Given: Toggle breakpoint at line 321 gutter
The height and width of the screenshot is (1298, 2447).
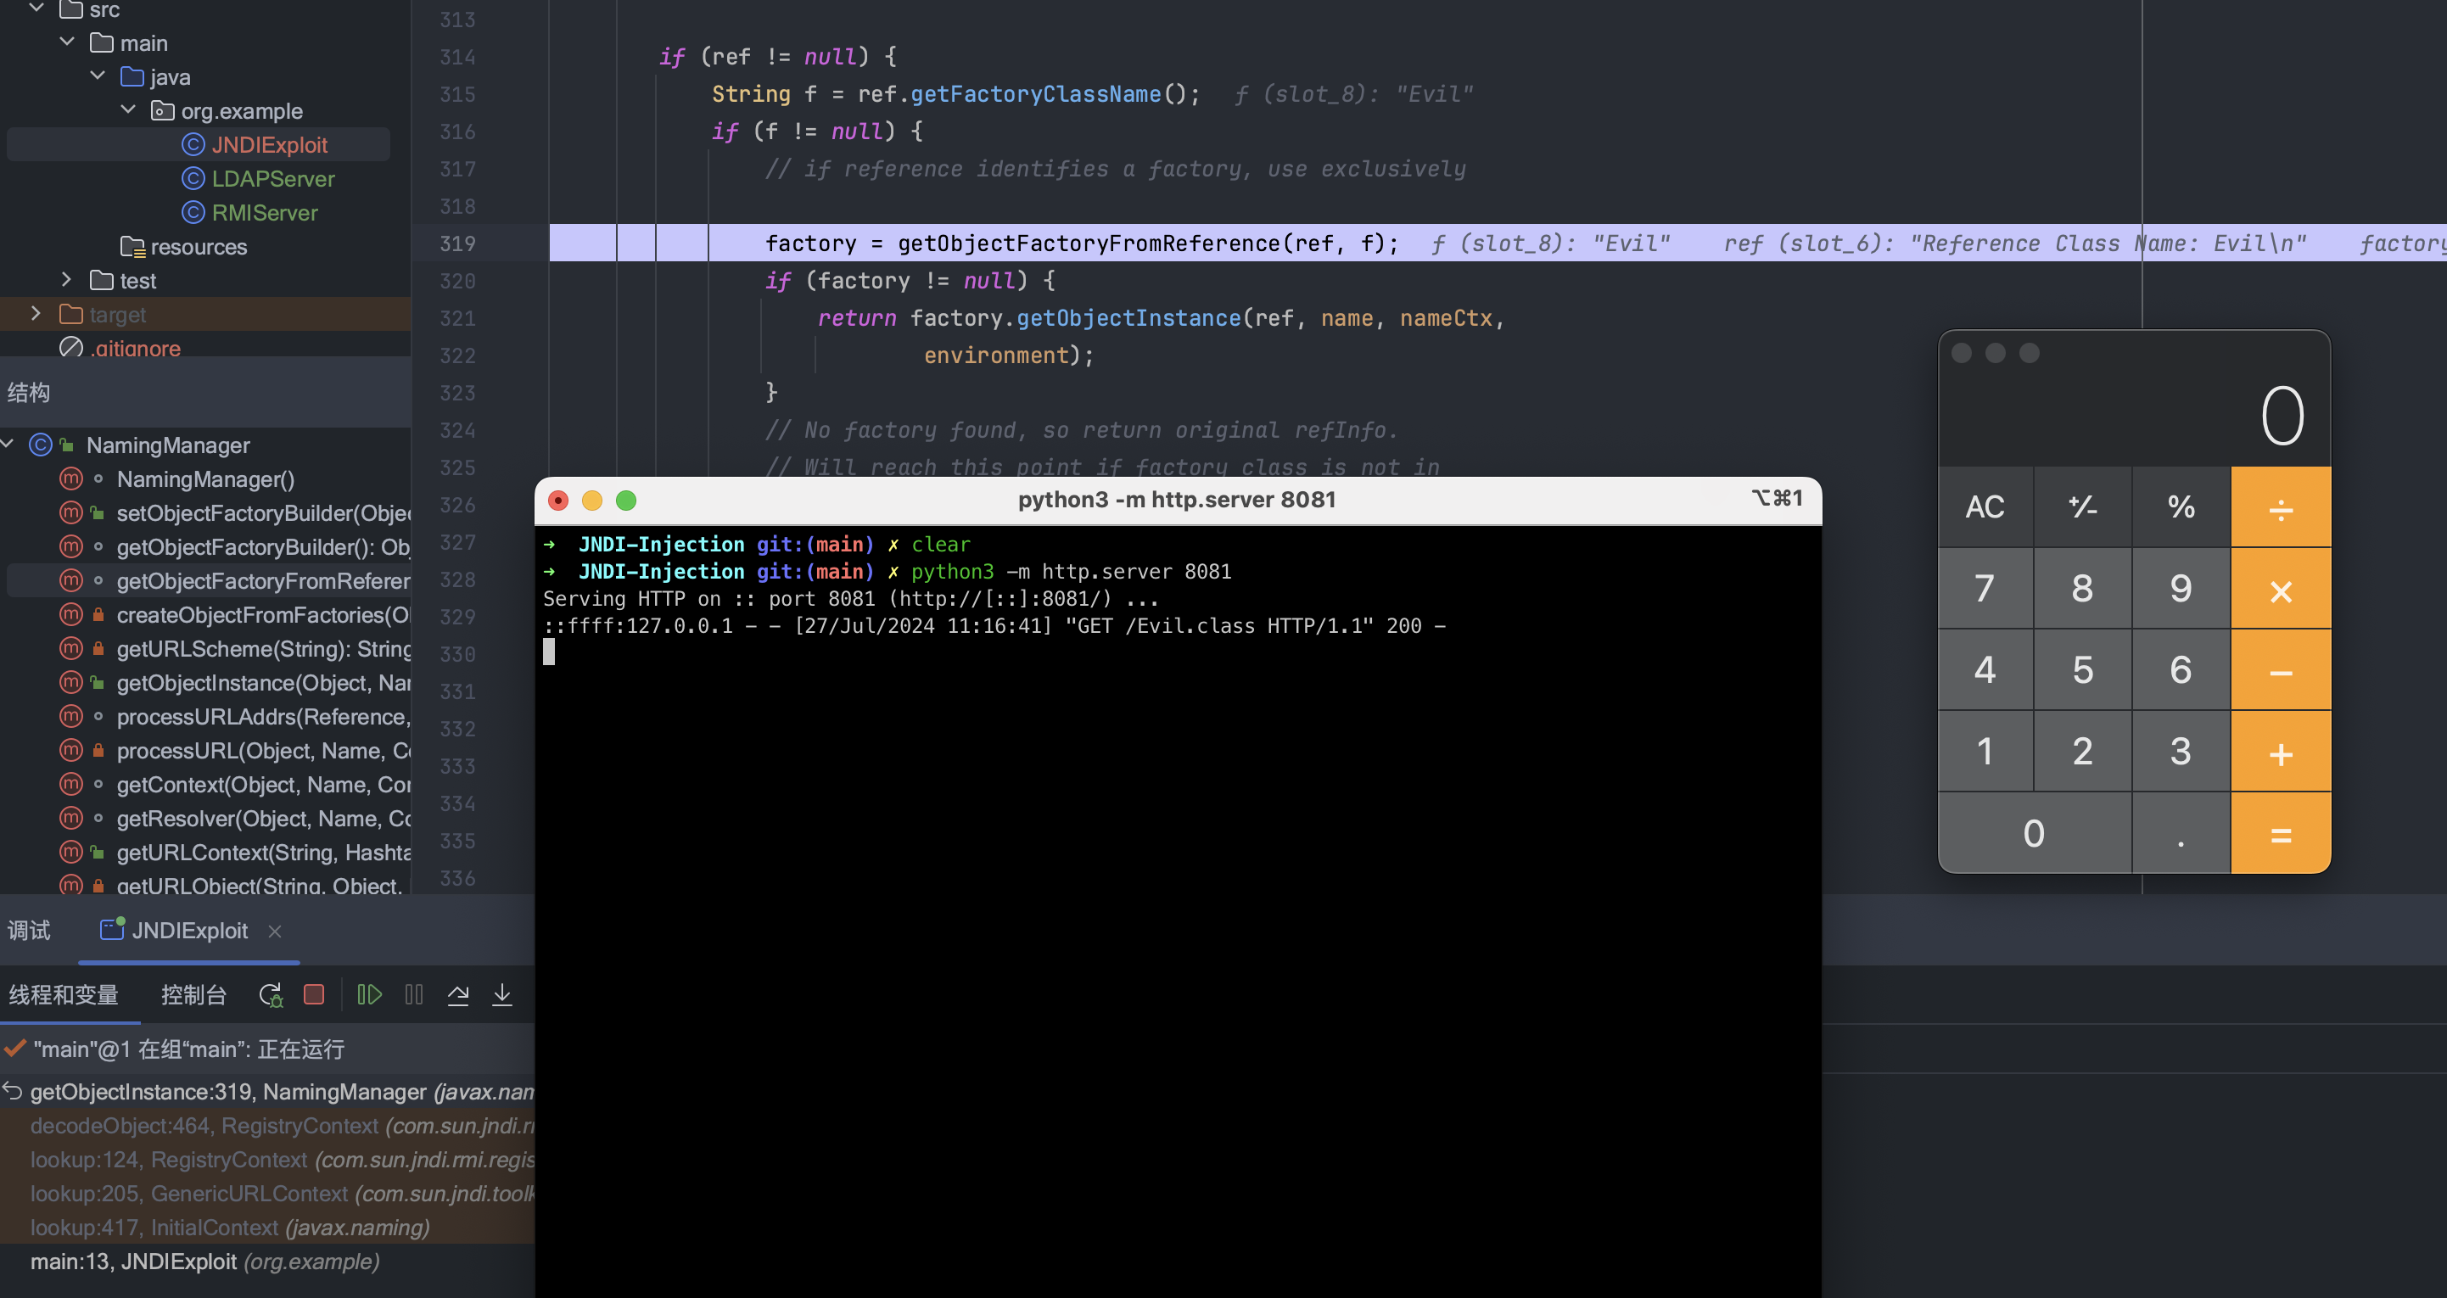Looking at the screenshot, I should [x=457, y=318].
